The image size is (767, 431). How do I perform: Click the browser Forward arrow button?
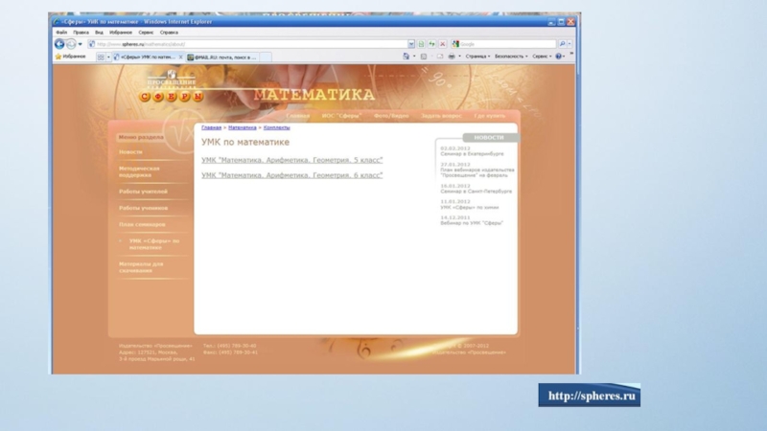coord(71,44)
